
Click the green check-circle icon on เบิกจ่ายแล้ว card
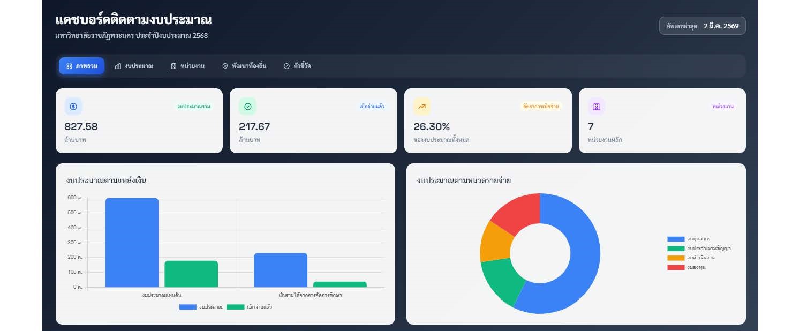click(247, 107)
